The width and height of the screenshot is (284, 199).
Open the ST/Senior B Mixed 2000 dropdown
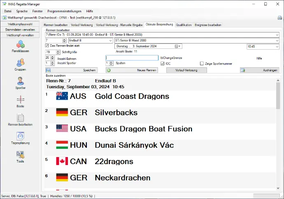click(x=277, y=41)
